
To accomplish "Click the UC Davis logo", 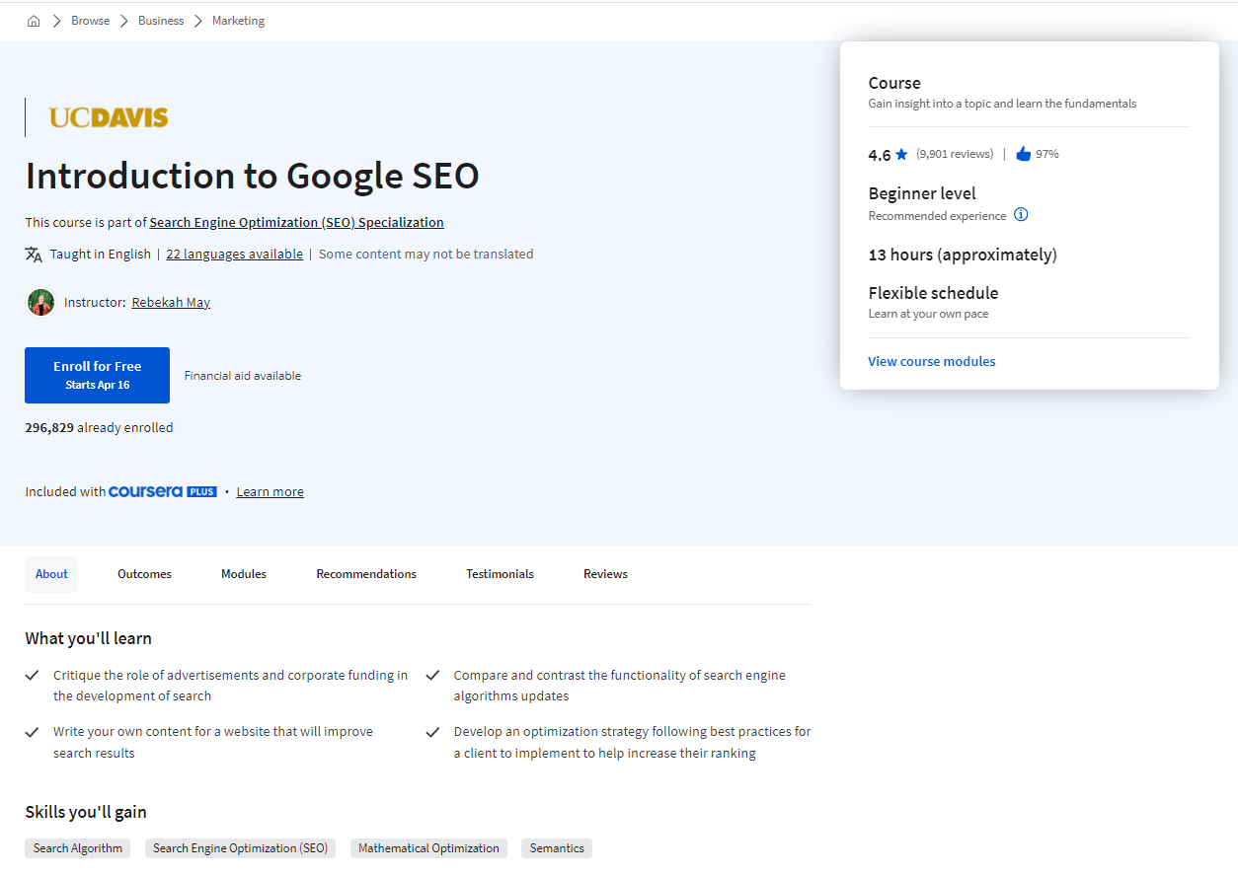I will [109, 118].
